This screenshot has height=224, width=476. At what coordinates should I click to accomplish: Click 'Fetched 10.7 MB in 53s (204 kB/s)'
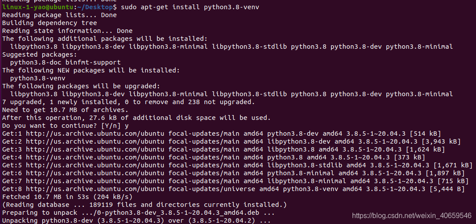pyautogui.click(x=67, y=196)
